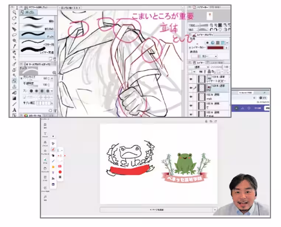Open the effect buttons dropdown arrow in Layer Property
The width and height of the screenshot is (281, 227).
227,43
